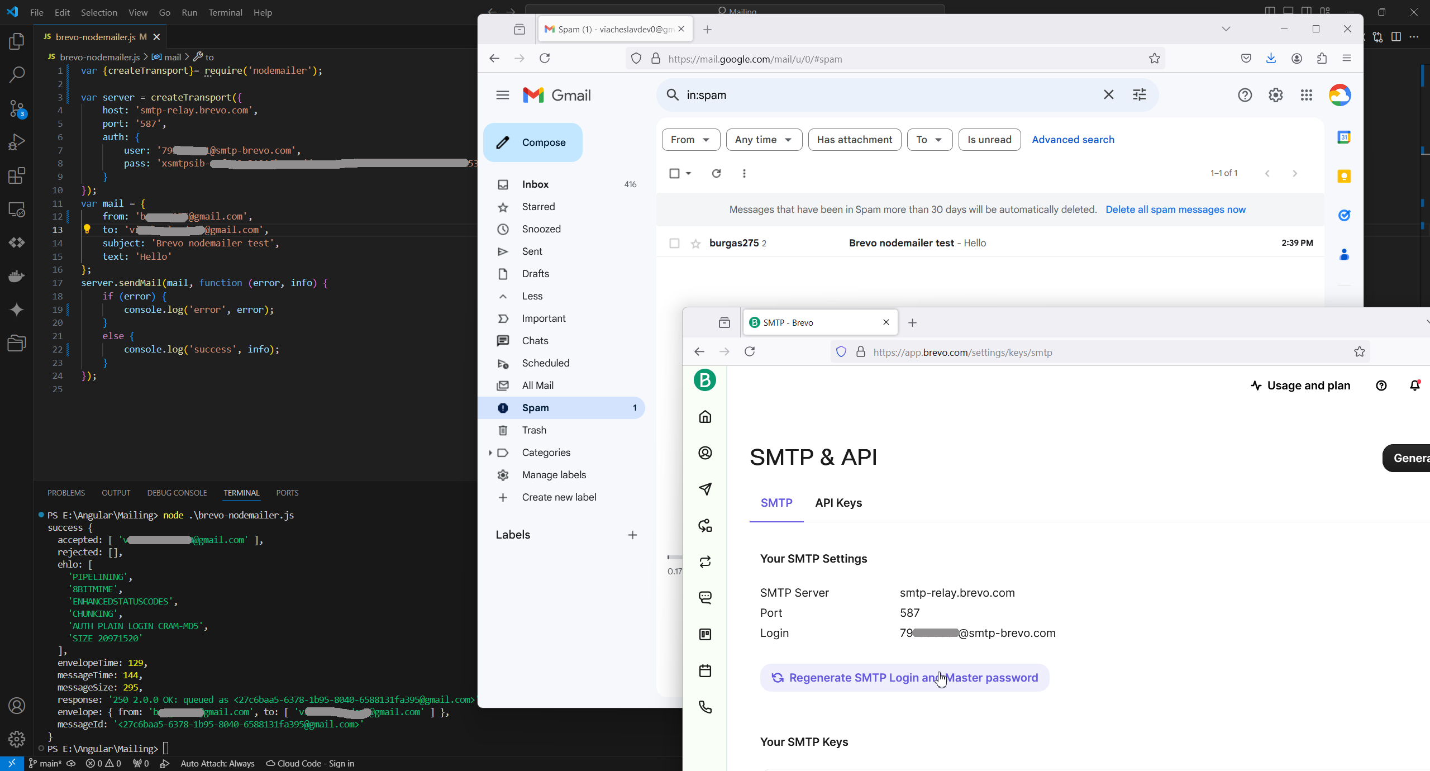
Task: Toggle the select-all messages checkbox
Action: click(x=674, y=173)
